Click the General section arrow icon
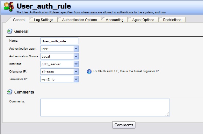Image resolution: width=203 pixels, height=139 pixels. 10,31
